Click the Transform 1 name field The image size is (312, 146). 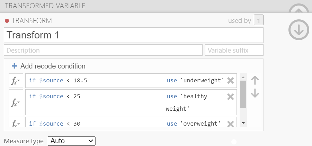click(134, 35)
